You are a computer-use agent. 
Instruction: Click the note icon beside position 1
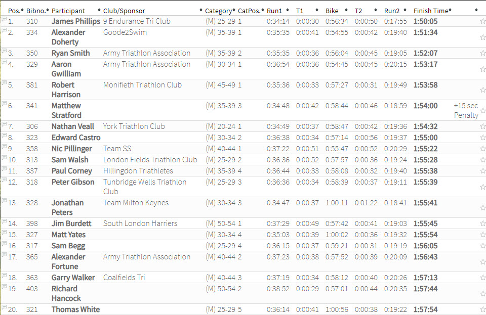pos(4,19)
